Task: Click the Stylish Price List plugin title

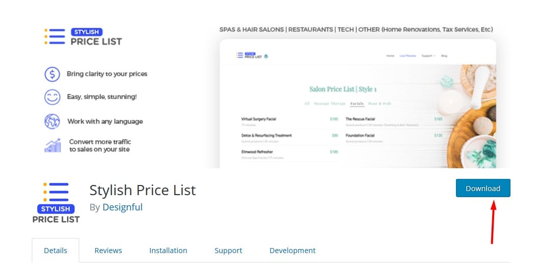Action: pos(143,190)
